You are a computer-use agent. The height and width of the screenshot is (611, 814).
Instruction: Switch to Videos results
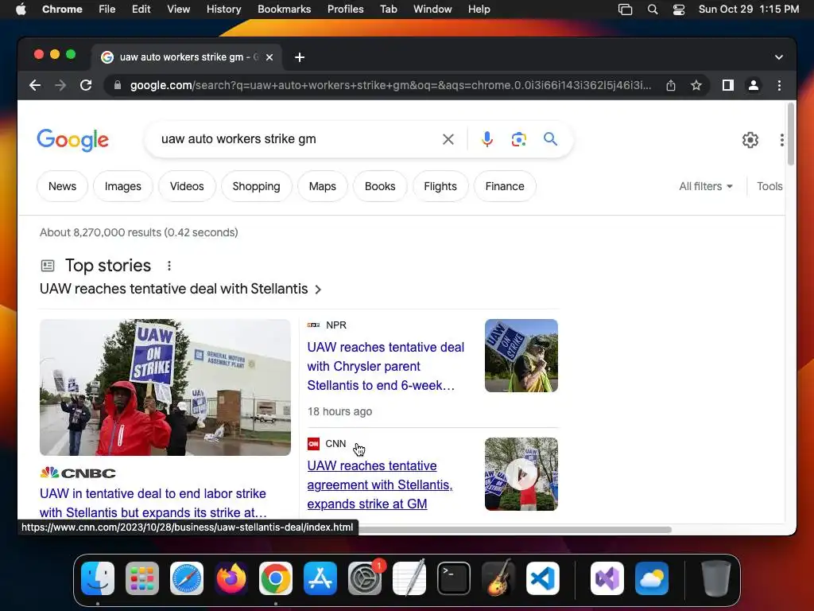187,186
